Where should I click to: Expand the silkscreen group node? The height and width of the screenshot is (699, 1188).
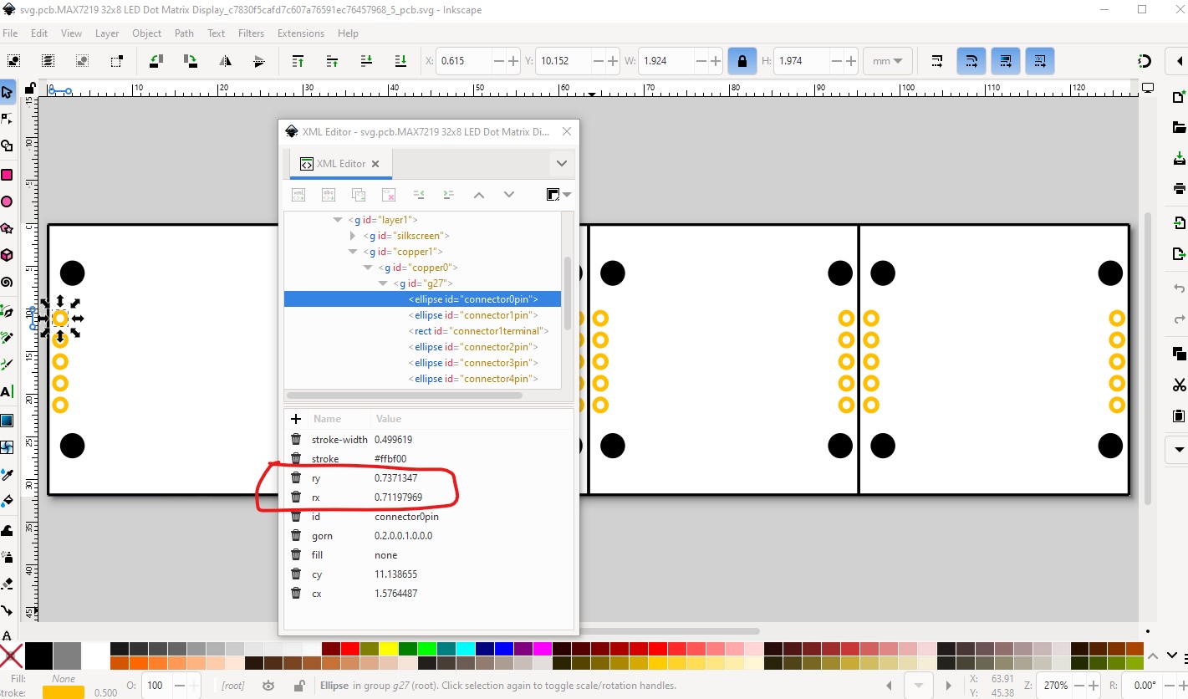(x=353, y=236)
